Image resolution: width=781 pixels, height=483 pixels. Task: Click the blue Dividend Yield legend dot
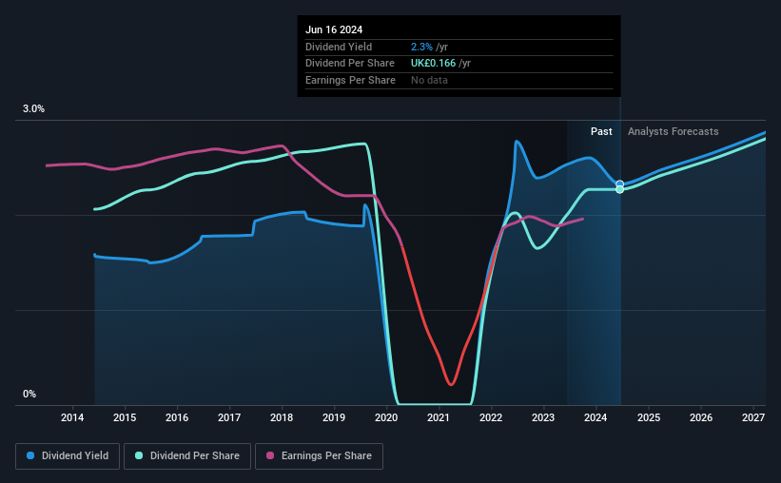30,455
